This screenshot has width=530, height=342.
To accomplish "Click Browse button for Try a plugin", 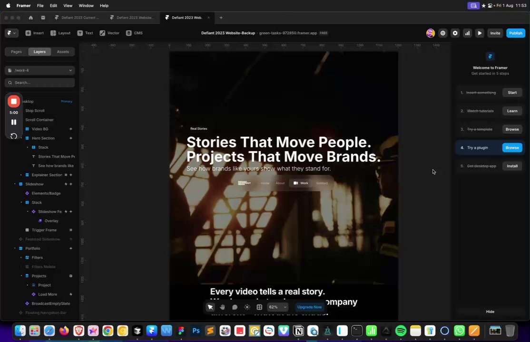I will click(x=512, y=148).
